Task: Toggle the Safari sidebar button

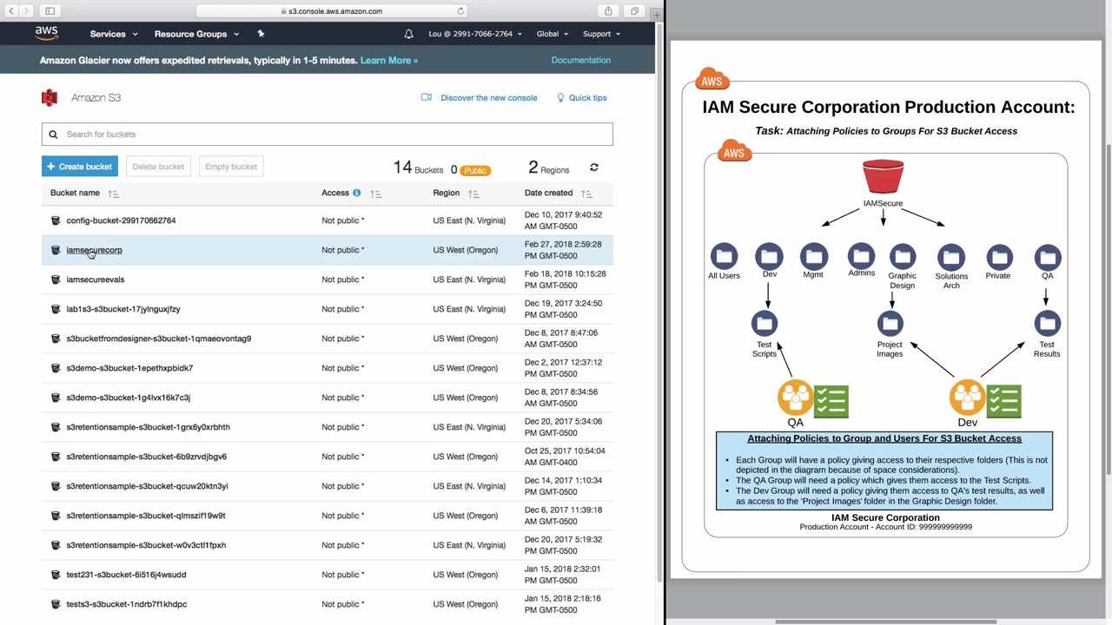Action: click(x=50, y=11)
